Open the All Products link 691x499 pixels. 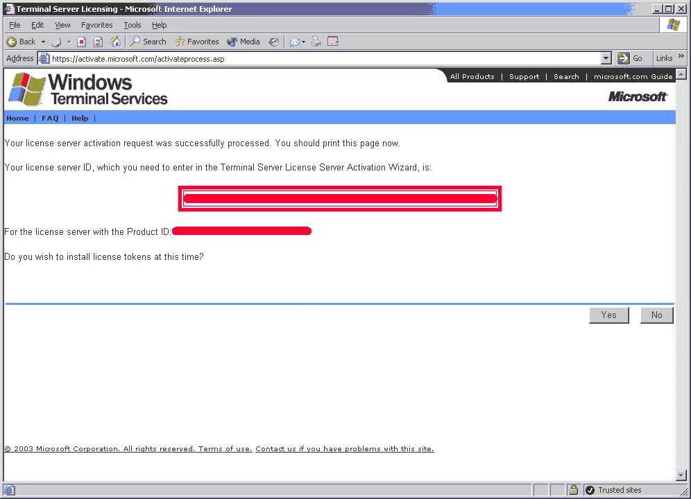pyautogui.click(x=472, y=77)
